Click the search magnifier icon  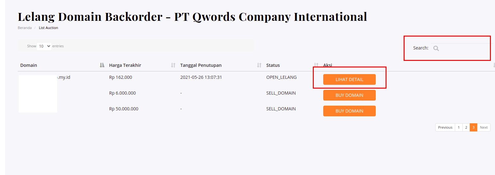436,48
